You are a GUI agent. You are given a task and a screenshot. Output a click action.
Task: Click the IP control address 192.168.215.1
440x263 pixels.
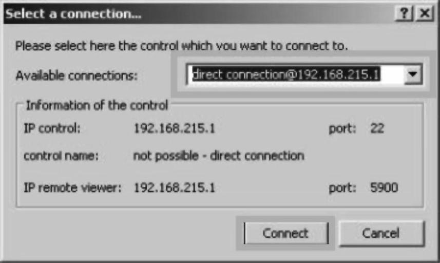pos(174,128)
